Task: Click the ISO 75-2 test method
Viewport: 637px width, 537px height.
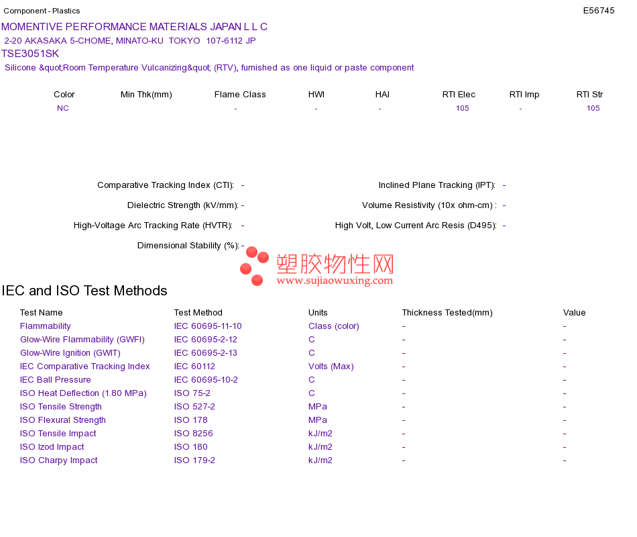Action: click(192, 393)
